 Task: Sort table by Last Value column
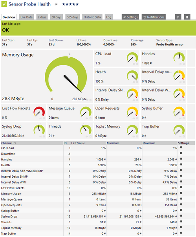tap(78, 143)
